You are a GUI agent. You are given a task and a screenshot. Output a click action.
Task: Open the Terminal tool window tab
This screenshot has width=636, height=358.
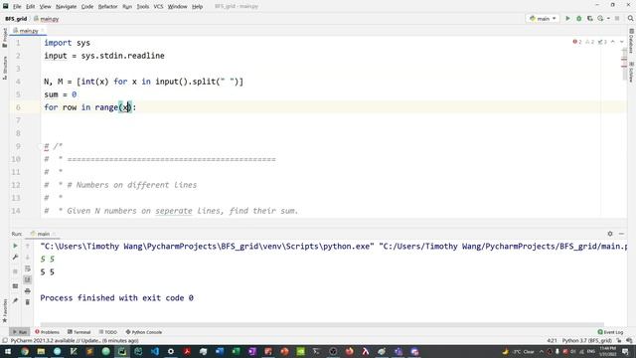79,332
